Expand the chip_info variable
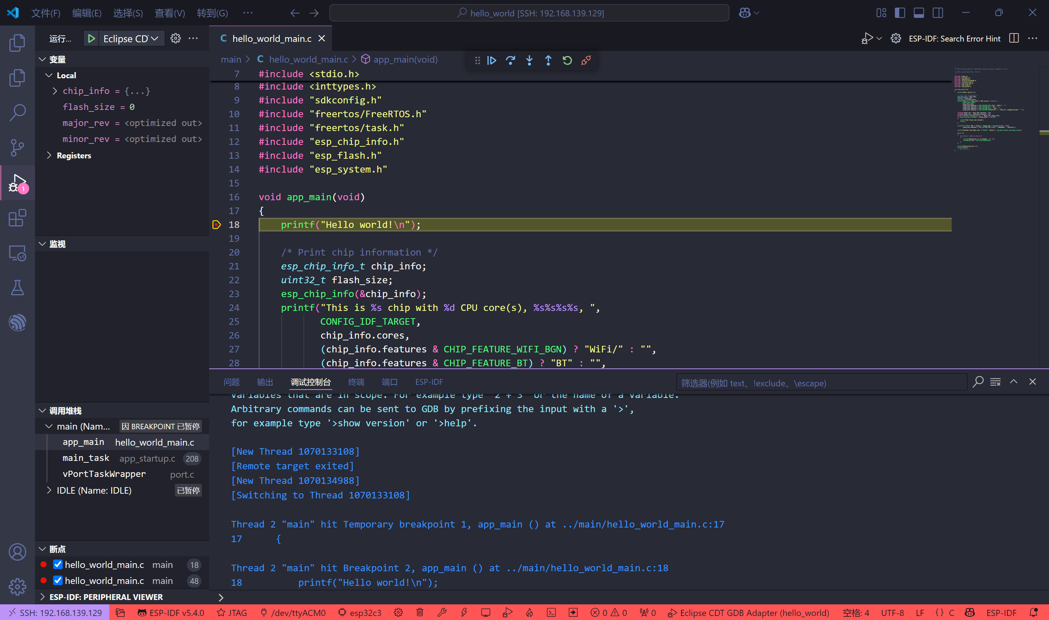This screenshot has width=1049, height=620. [54, 91]
